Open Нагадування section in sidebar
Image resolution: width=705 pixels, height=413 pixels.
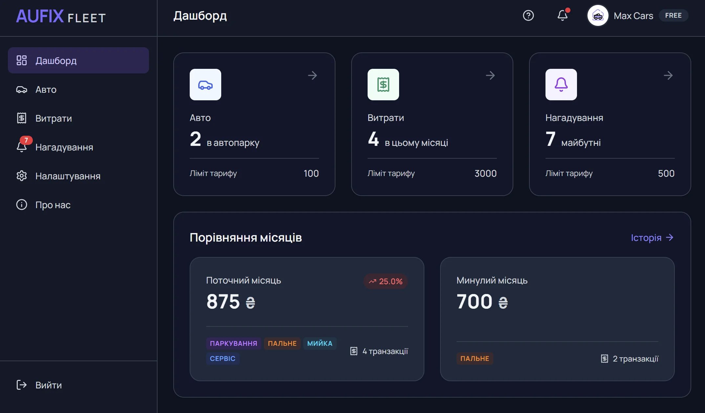coord(78,147)
